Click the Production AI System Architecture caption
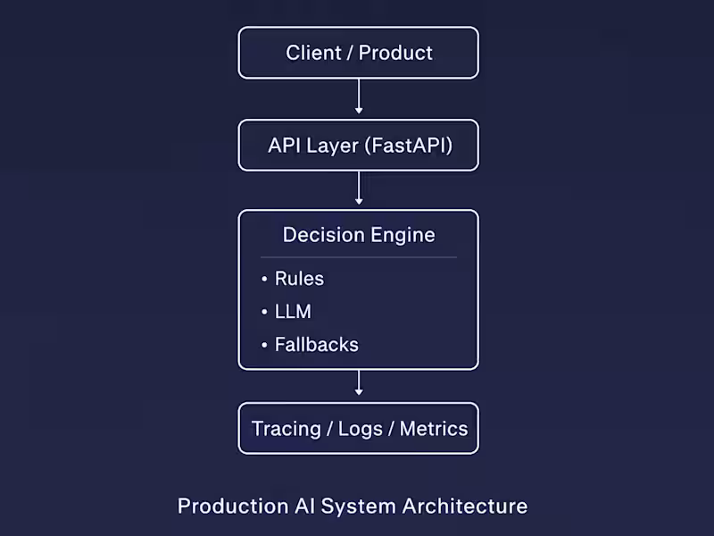The width and height of the screenshot is (714, 536). [353, 506]
